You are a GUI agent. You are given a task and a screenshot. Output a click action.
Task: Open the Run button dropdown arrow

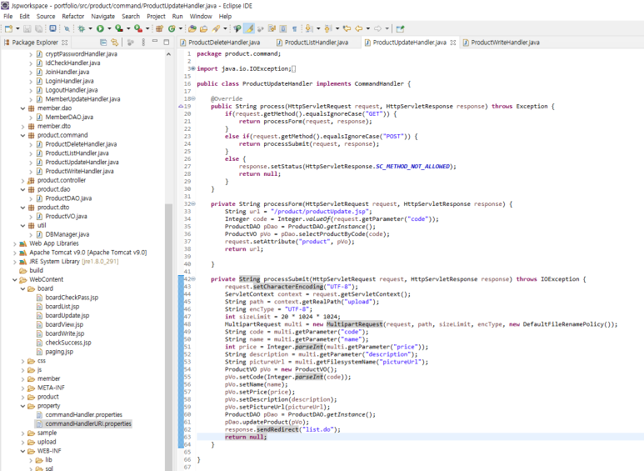[x=109, y=29]
